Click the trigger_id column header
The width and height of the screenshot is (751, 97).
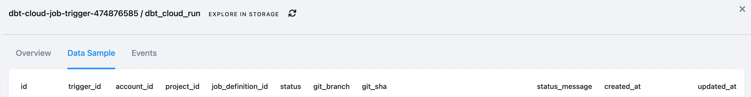(x=85, y=87)
